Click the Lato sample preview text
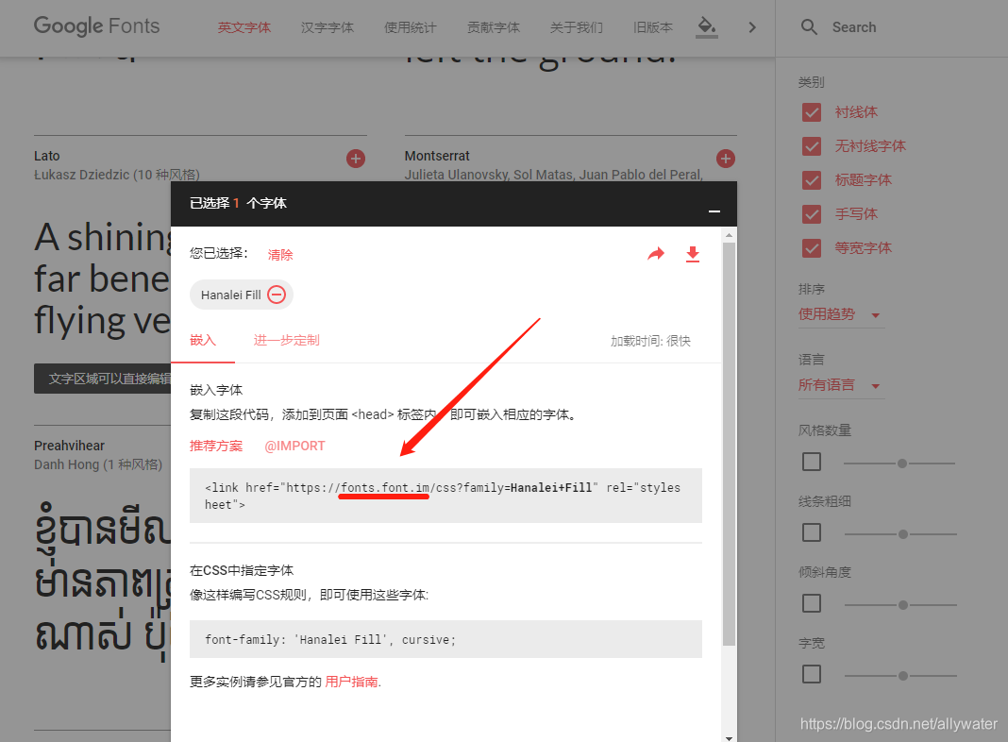Viewport: 1008px width, 742px height. pyautogui.click(x=103, y=279)
